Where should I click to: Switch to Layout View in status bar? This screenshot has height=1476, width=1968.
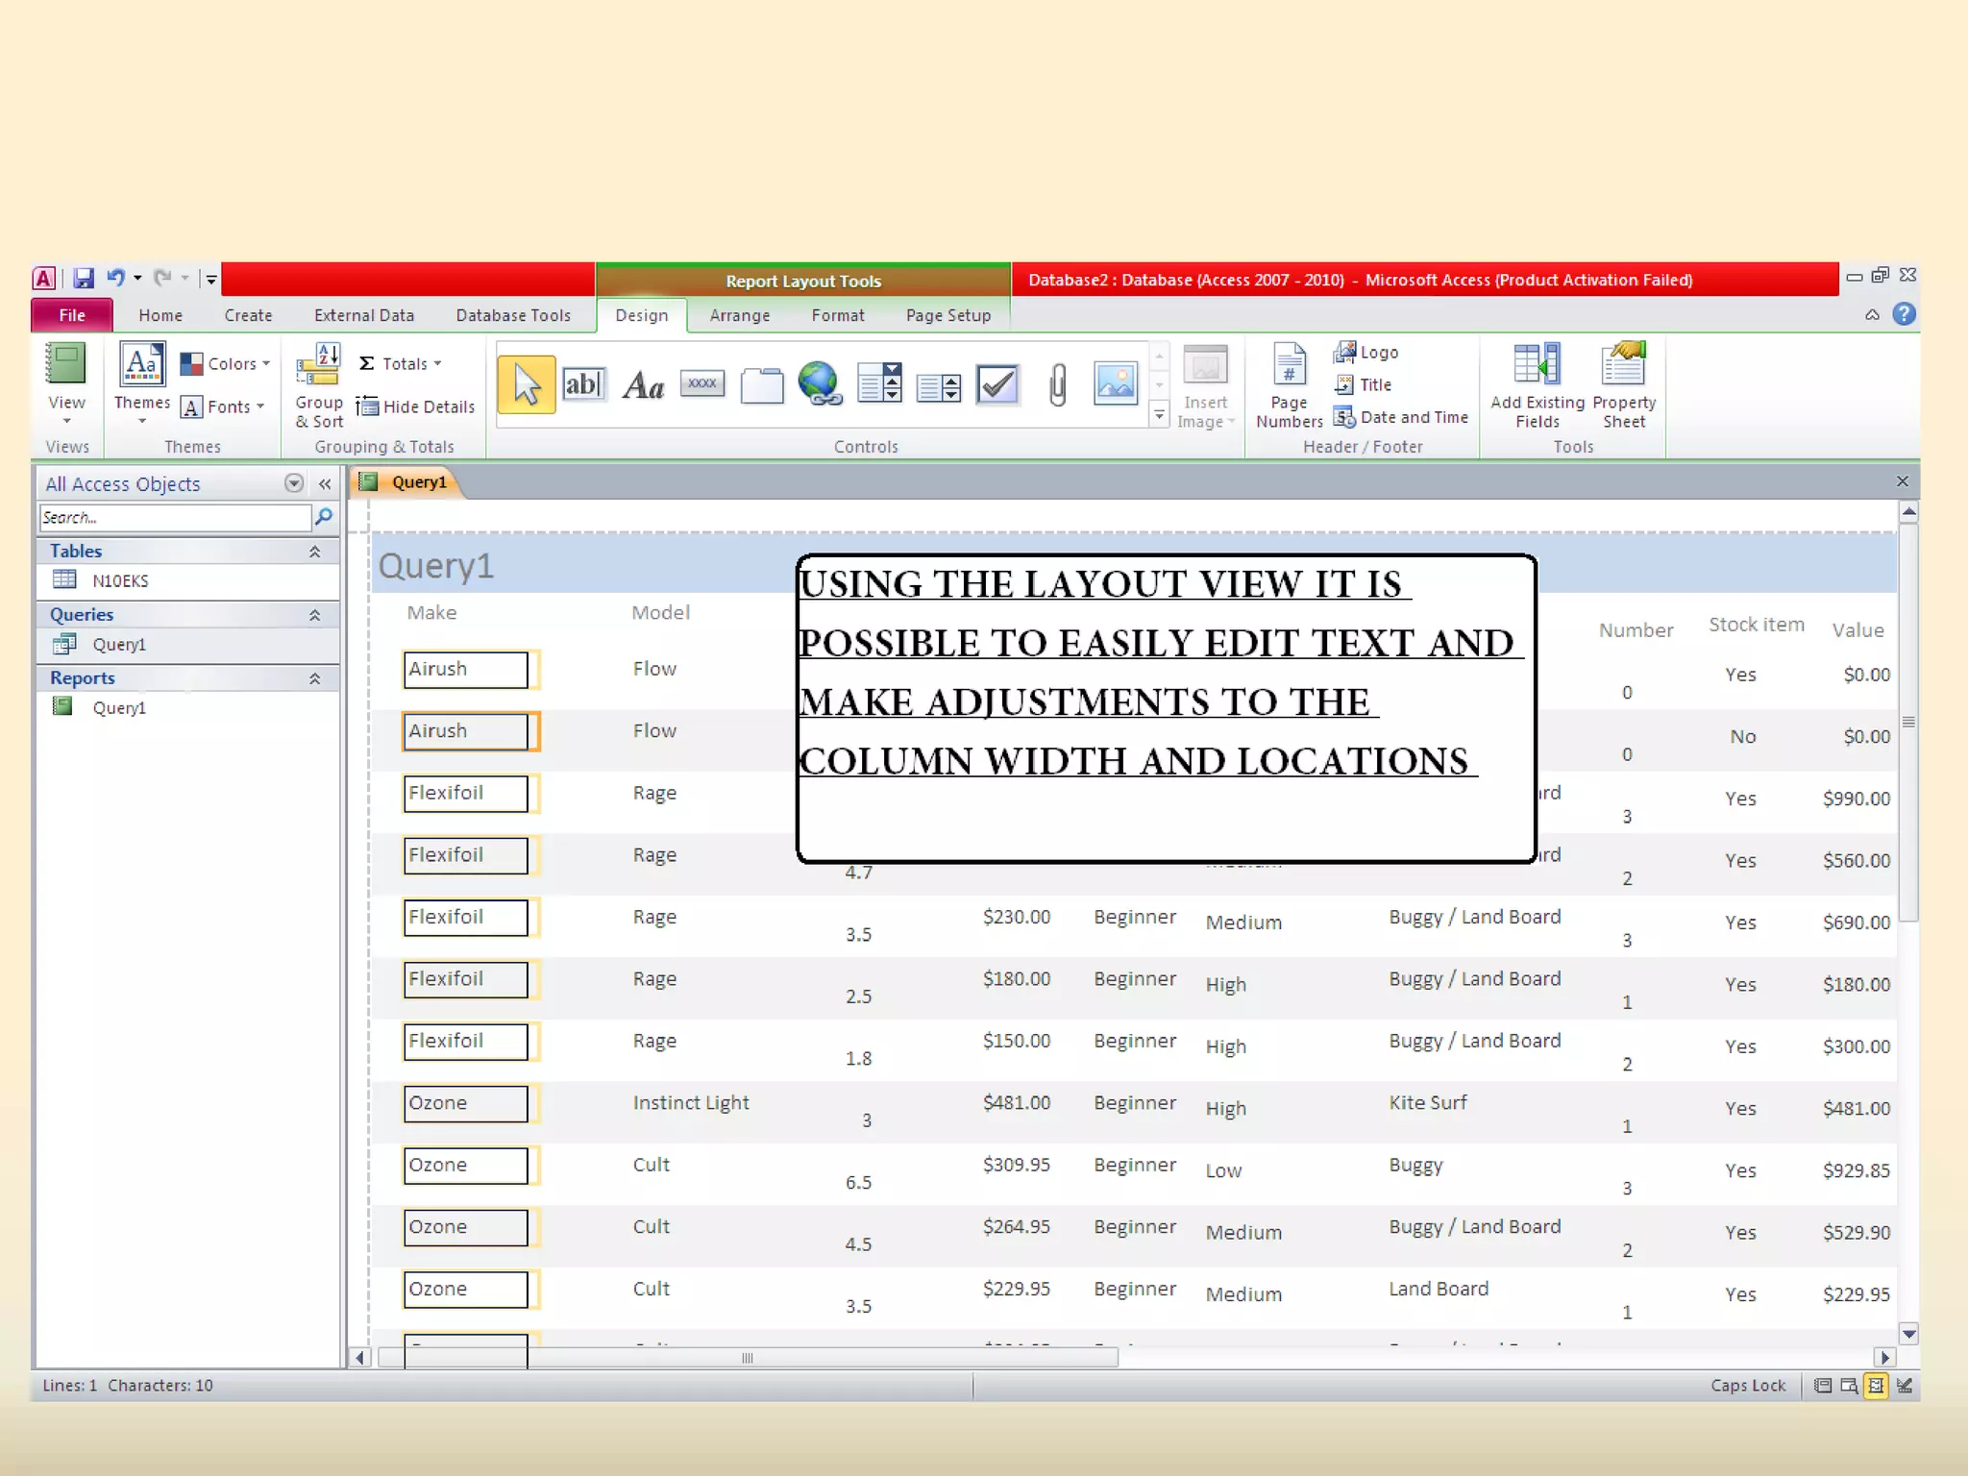pos(1875,1386)
